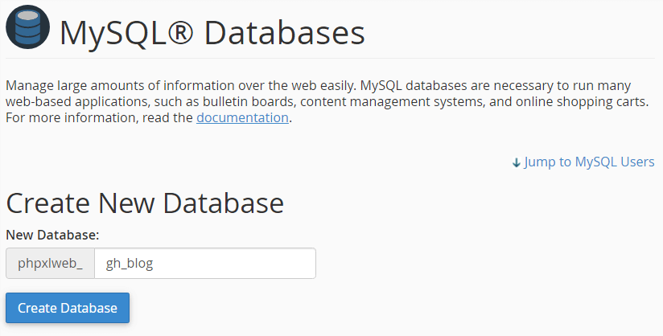This screenshot has height=336, width=663.
Task: Click the phpxlweb_ prefix box
Action: click(50, 263)
